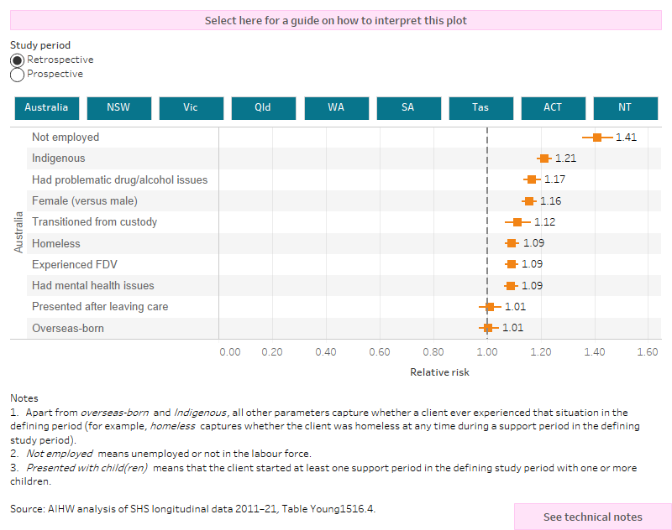This screenshot has width=672, height=530.
Task: Click the Indigenous relative risk marker
Action: 544,158
